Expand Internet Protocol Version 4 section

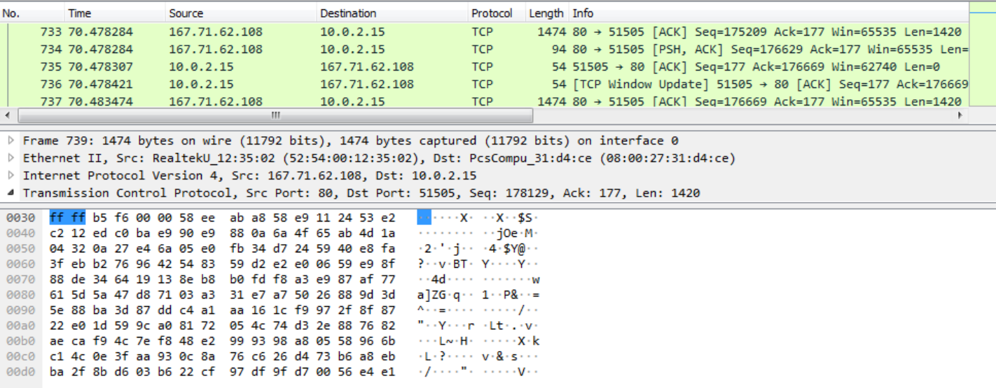(11, 175)
